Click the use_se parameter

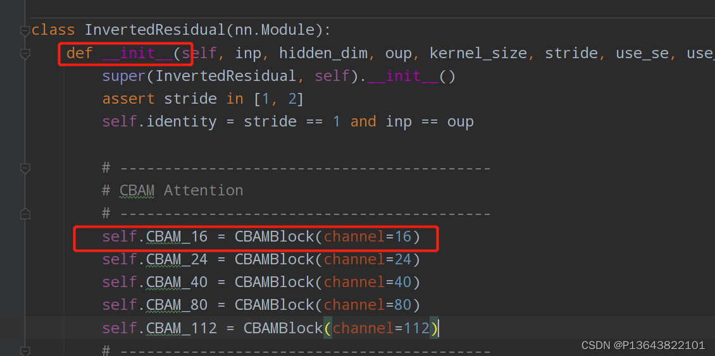click(x=642, y=54)
